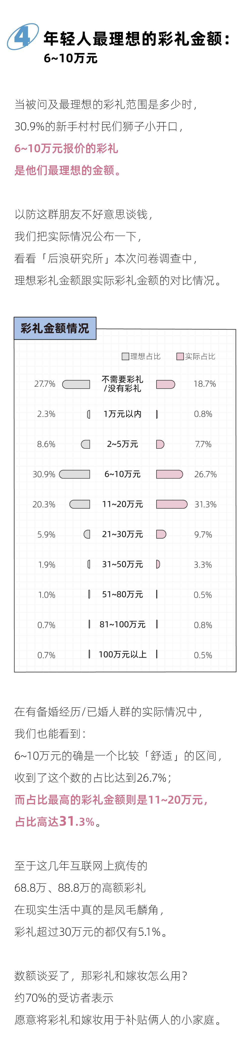Click the 51~80万元 row label
250x1042 pixels.
pos(122,594)
